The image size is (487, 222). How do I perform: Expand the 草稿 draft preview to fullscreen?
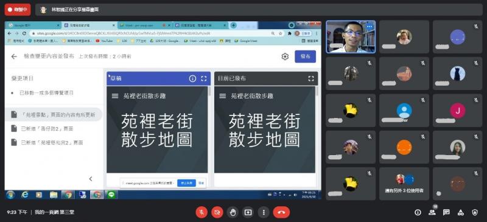(204, 78)
